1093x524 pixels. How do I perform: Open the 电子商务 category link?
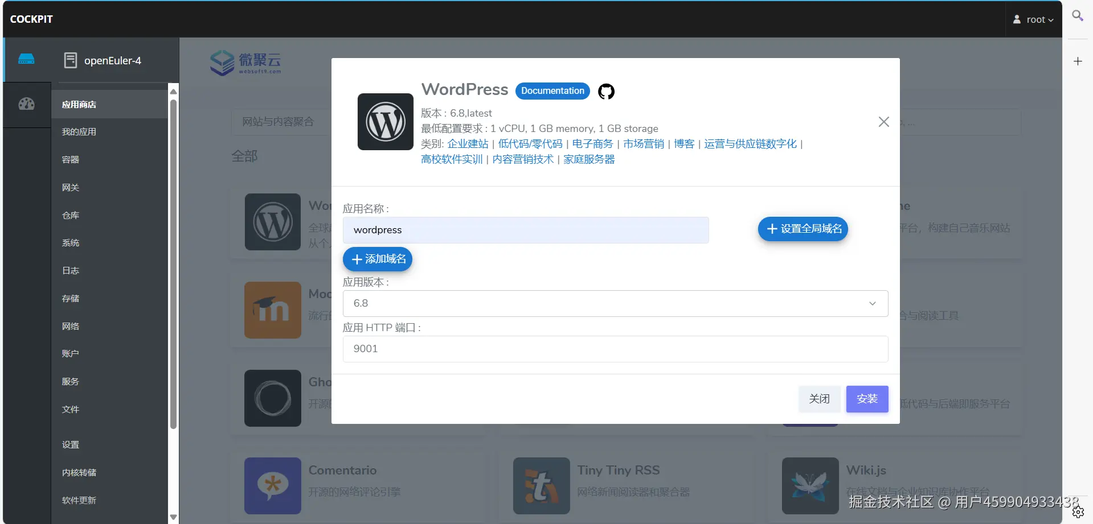[592, 144]
